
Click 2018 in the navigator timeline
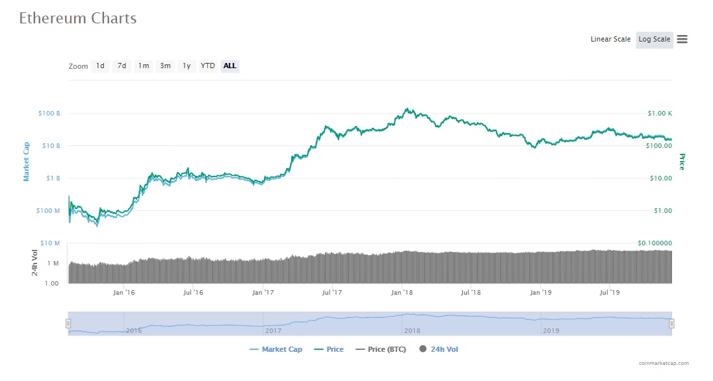pyautogui.click(x=411, y=330)
